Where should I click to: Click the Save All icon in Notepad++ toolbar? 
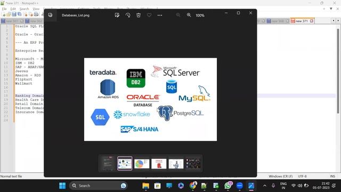(20, 14)
